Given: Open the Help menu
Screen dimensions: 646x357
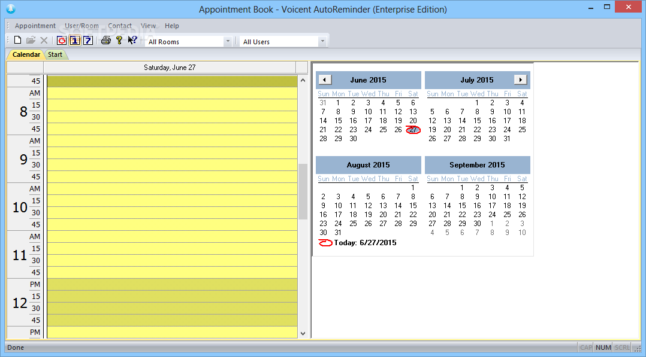Looking at the screenshot, I should [172, 26].
